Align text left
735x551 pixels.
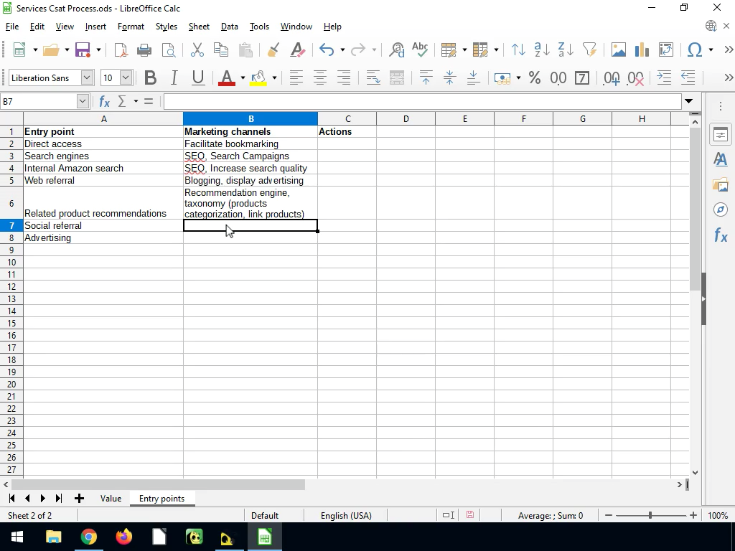[x=296, y=77]
